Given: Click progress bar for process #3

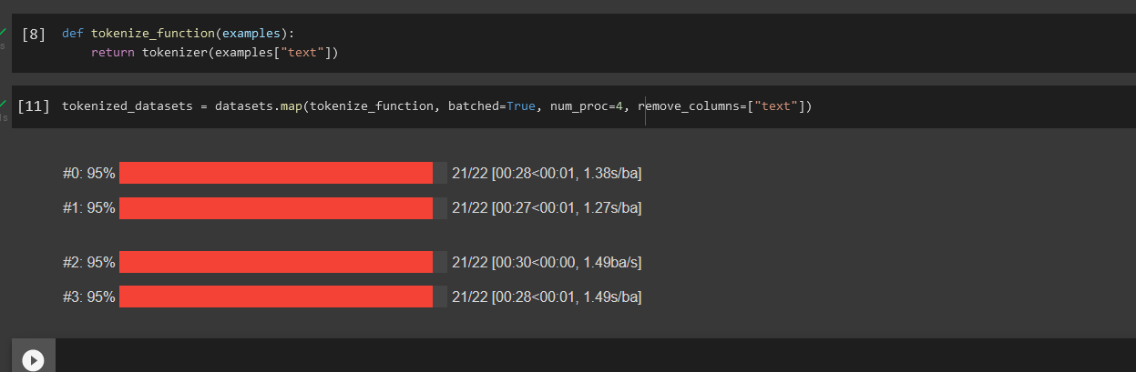Looking at the screenshot, I should click(x=283, y=297).
